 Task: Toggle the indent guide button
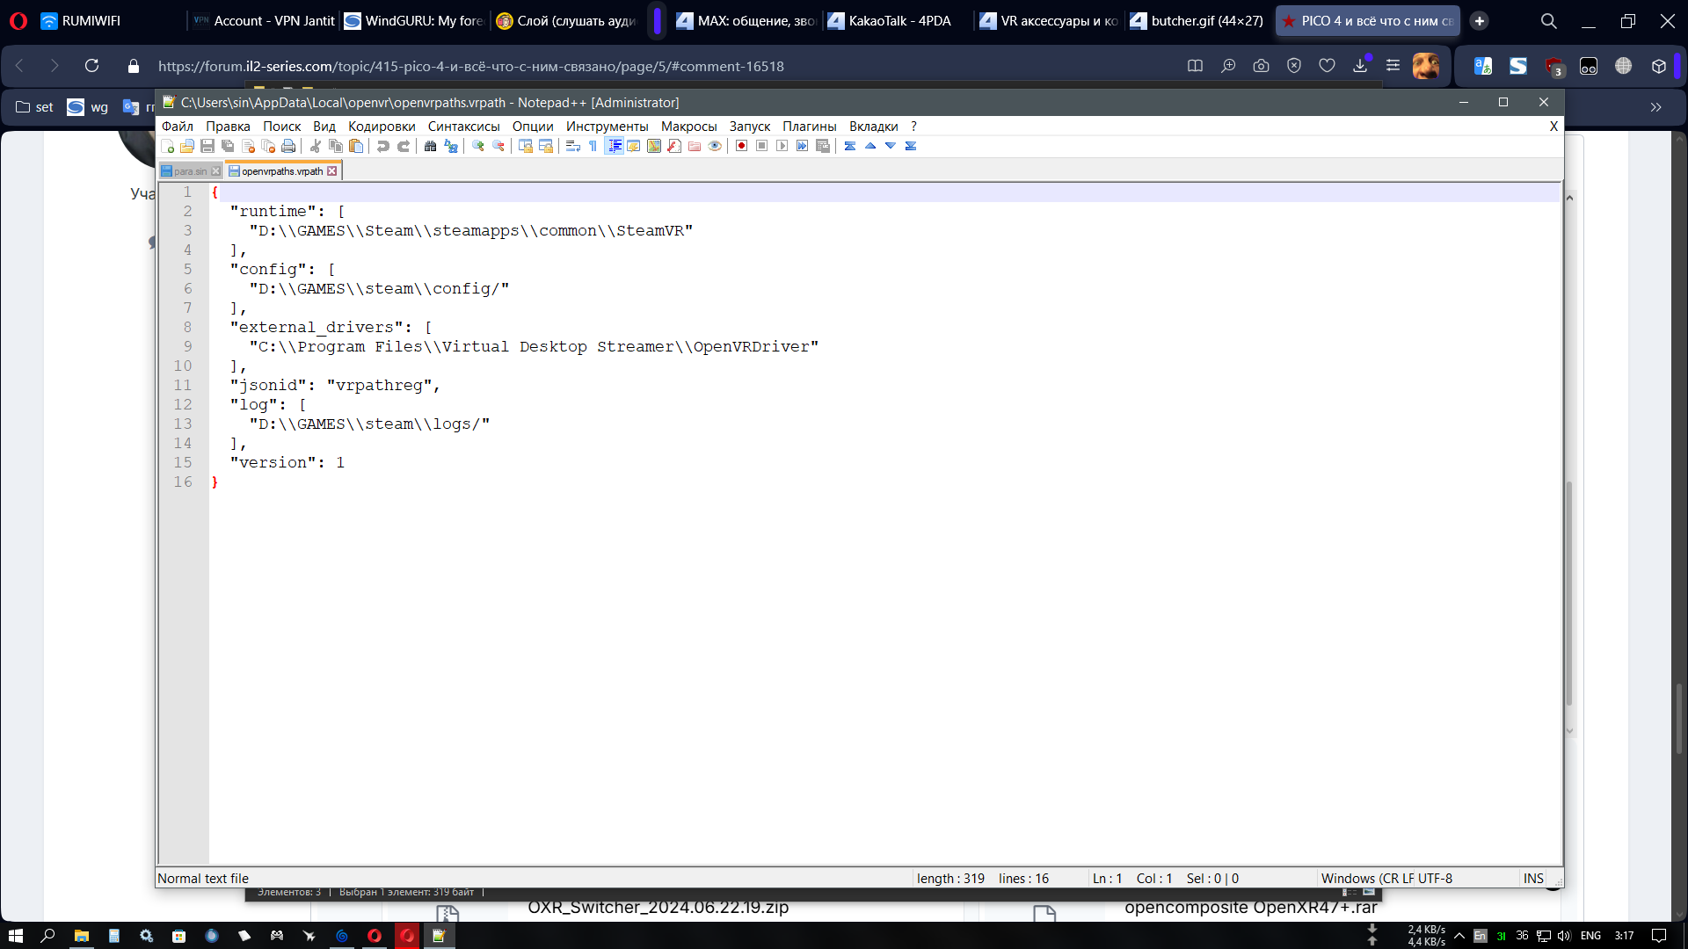pos(614,146)
